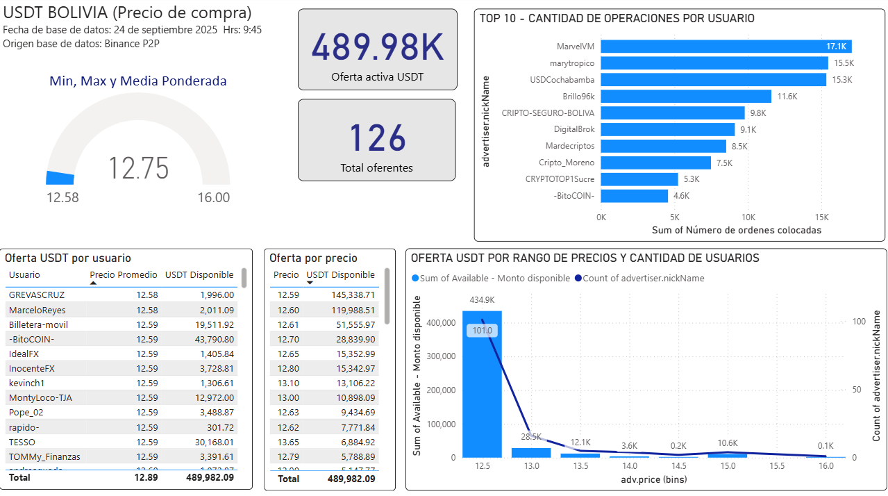Select the Cripto_Moreno bar
This screenshot has width=888, height=496.
tap(656, 163)
